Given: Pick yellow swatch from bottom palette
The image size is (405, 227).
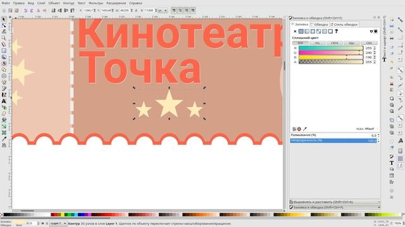Looking at the screenshot, I should [63, 214].
